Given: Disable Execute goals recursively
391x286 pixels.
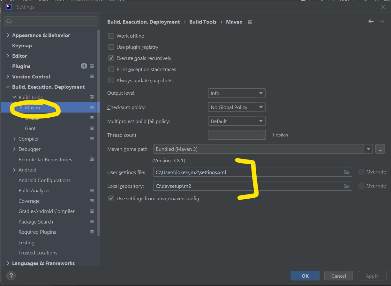Looking at the screenshot, I should click(111, 58).
